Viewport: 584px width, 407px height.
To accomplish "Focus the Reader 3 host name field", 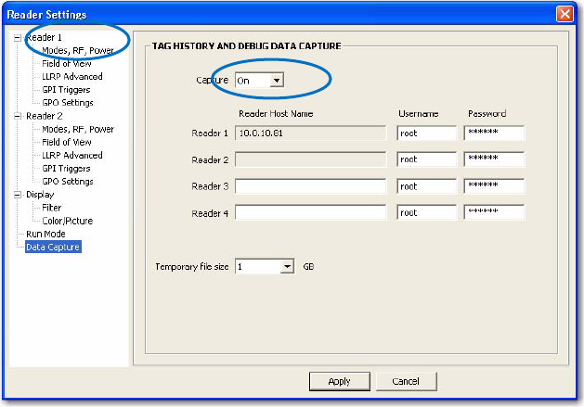I will point(310,186).
